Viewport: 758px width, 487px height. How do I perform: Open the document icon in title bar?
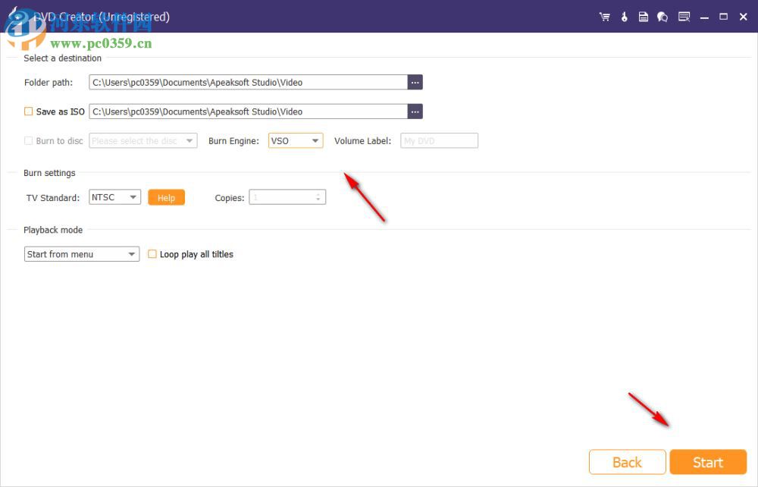pos(644,16)
